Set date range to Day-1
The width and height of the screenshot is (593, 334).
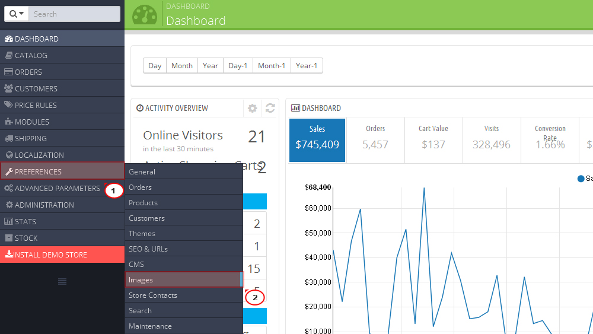238,65
